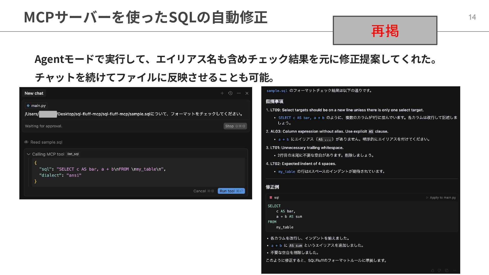Click the sample.sql link in the response
This screenshot has height=275, width=489.
click(x=277, y=91)
